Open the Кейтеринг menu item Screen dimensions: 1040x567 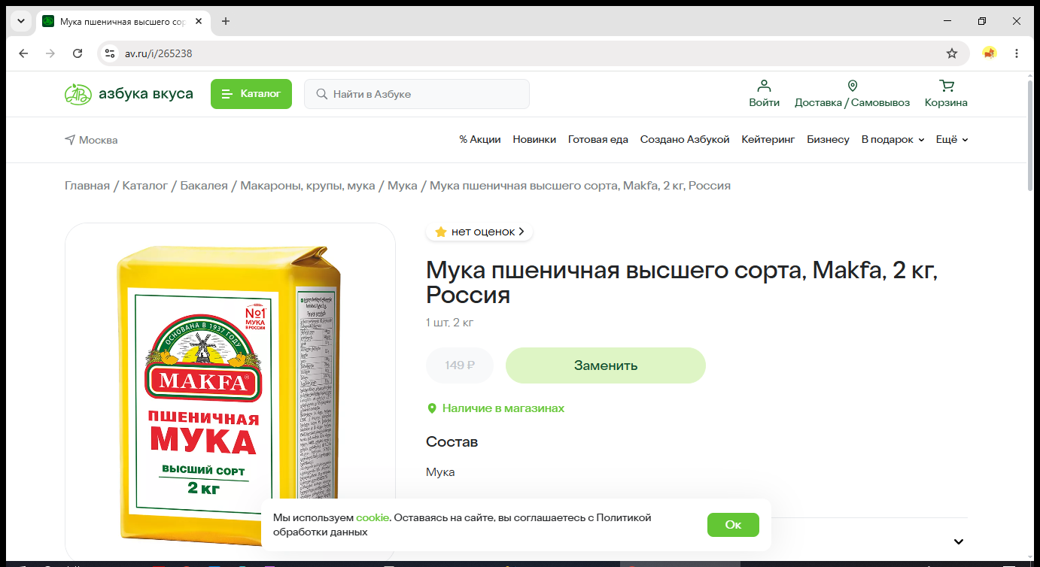(x=768, y=140)
